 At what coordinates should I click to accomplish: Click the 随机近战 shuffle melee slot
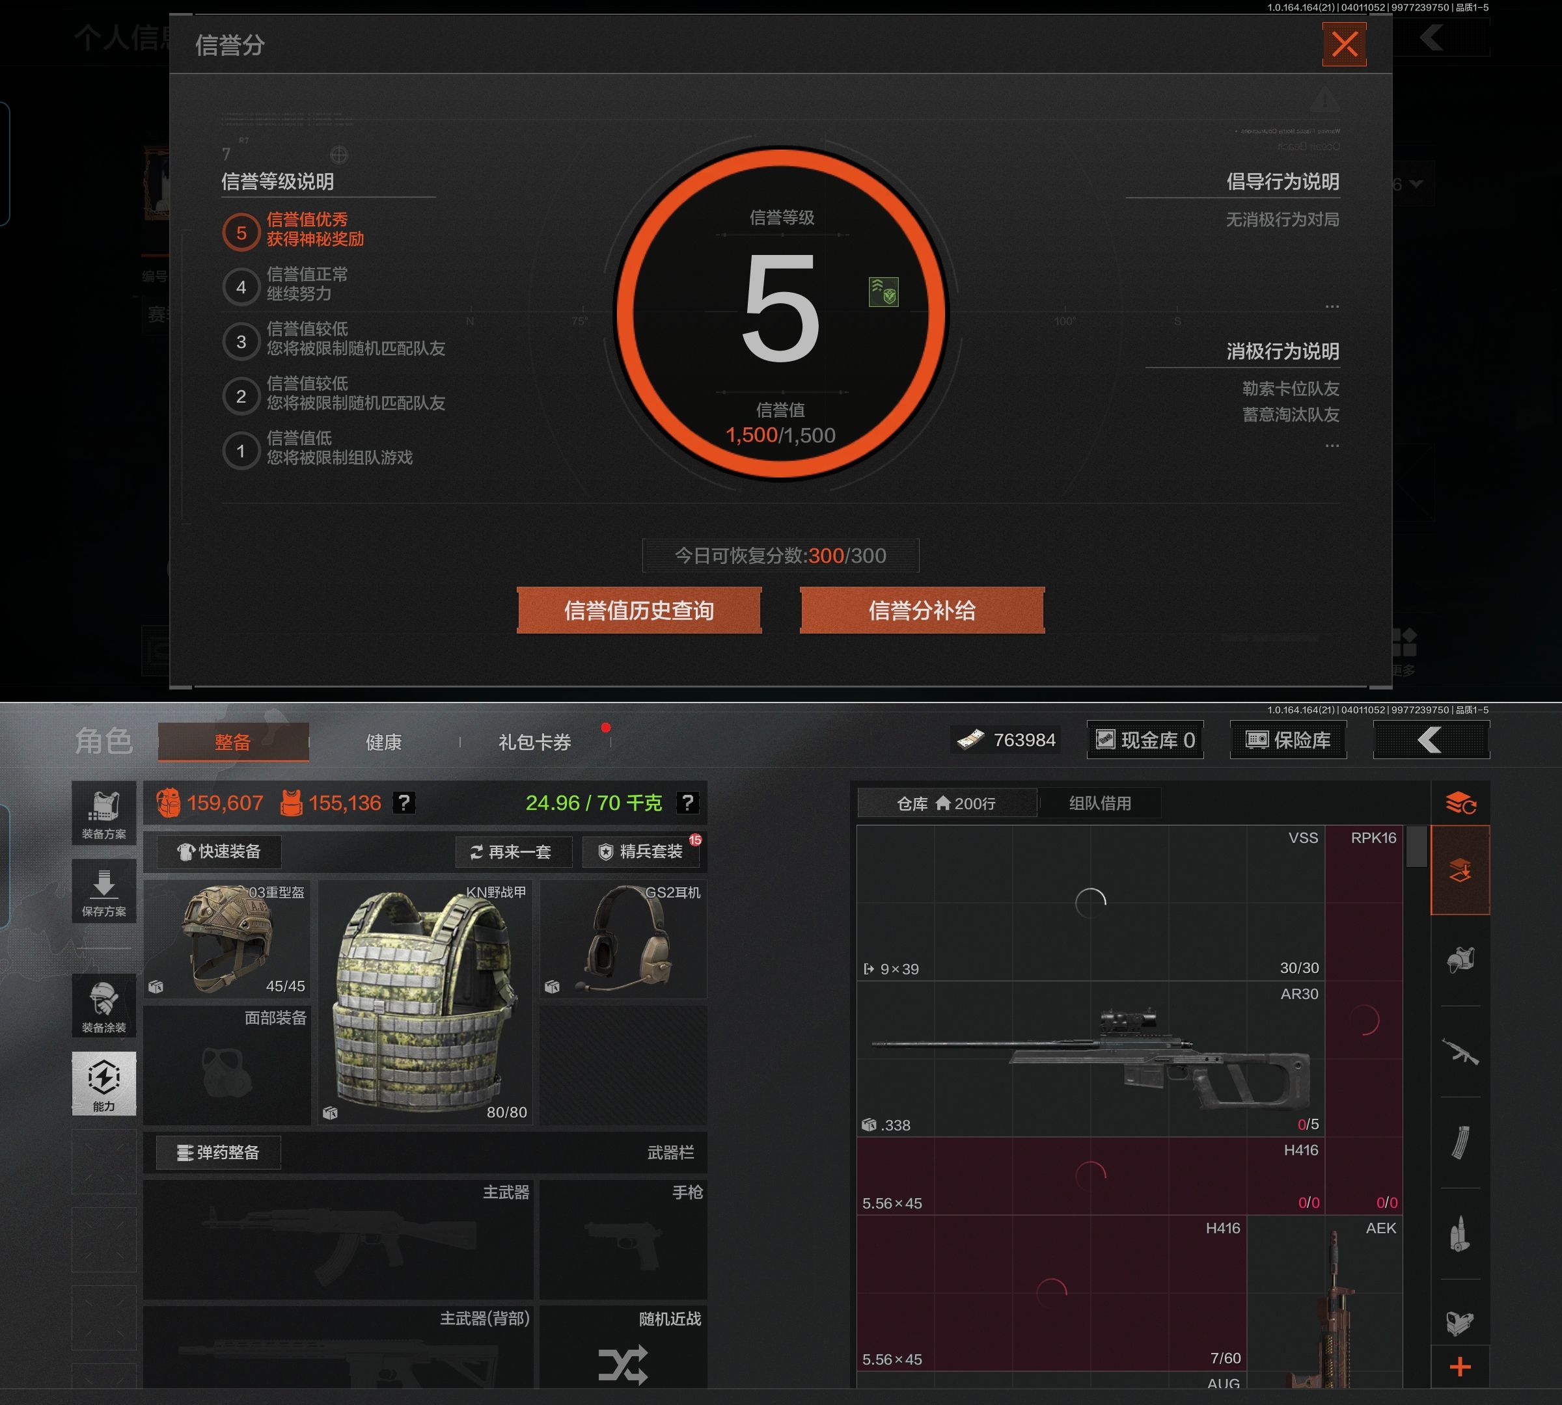pyautogui.click(x=623, y=1363)
